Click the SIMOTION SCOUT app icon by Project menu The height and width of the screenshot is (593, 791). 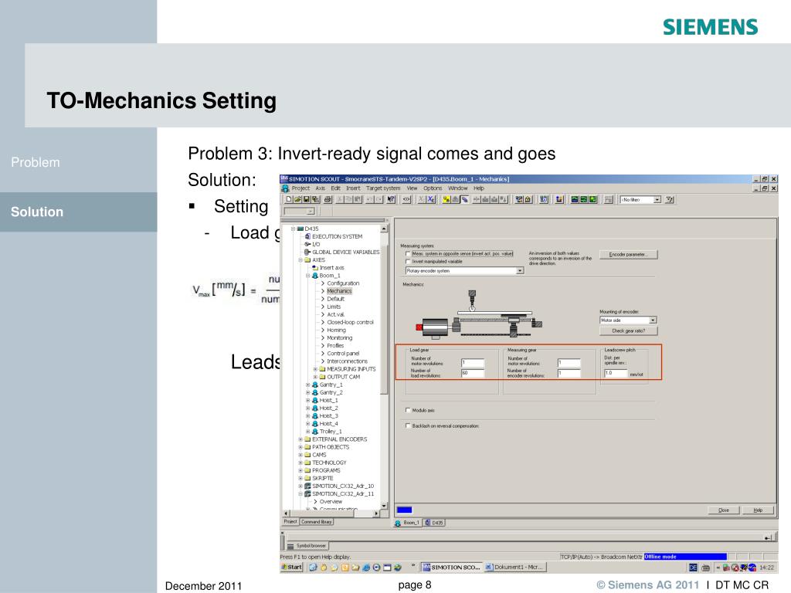click(x=286, y=188)
